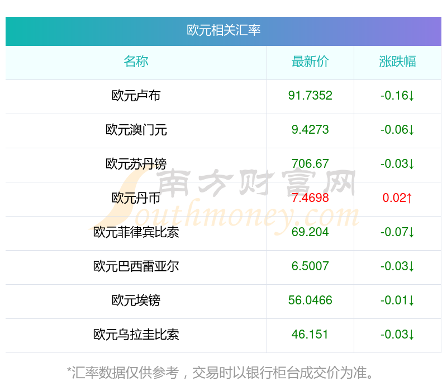Image resolution: width=447 pixels, height=390 pixels.
Task: Click the 欧元丹币 currency name
Action: [136, 198]
